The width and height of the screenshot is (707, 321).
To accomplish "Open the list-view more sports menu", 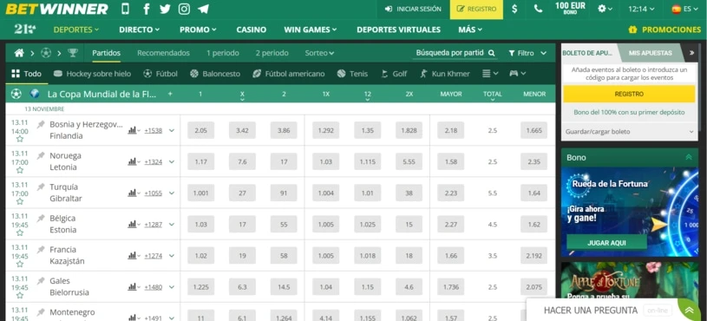I will point(490,74).
